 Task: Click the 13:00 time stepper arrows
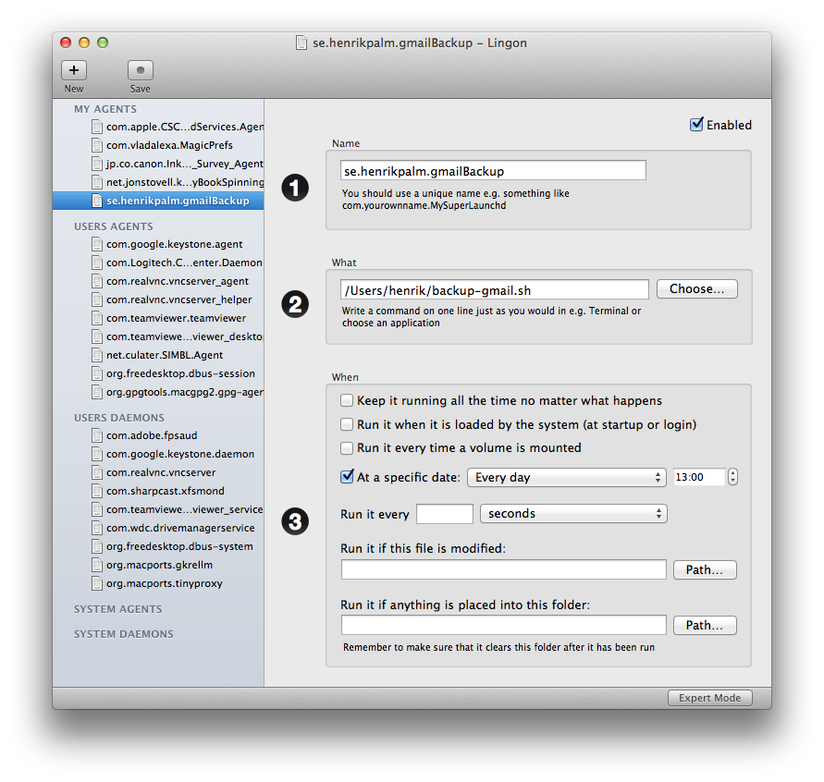coord(733,477)
